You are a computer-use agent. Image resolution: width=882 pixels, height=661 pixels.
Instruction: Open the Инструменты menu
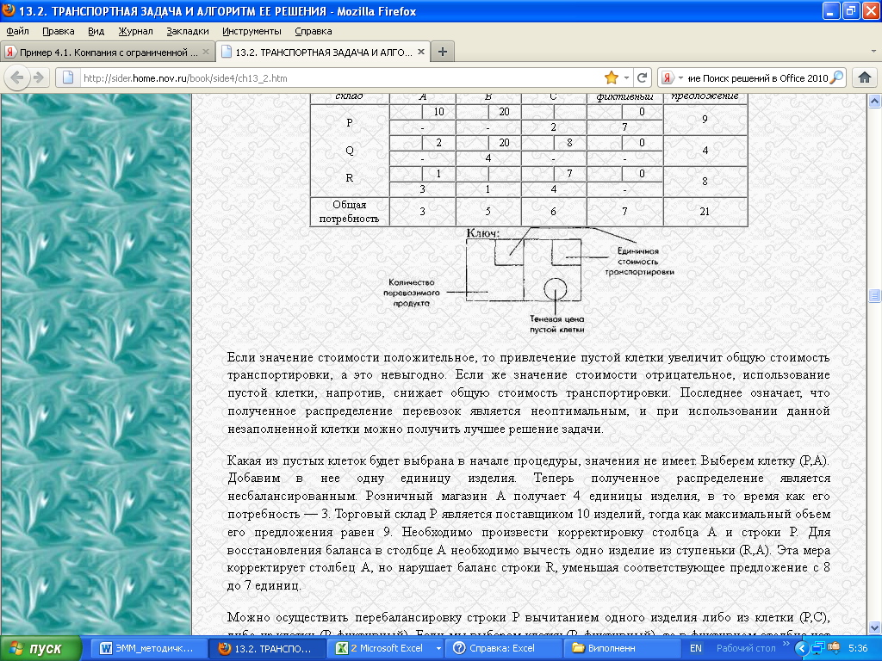point(252,32)
